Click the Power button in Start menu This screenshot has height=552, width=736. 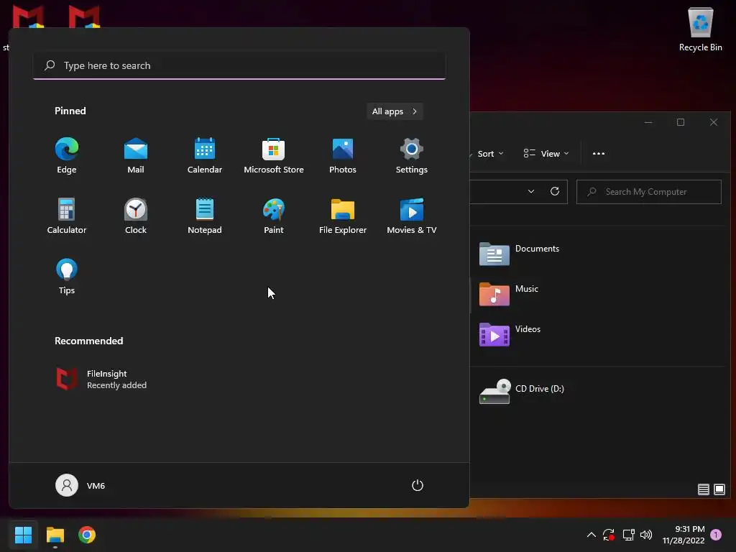418,485
